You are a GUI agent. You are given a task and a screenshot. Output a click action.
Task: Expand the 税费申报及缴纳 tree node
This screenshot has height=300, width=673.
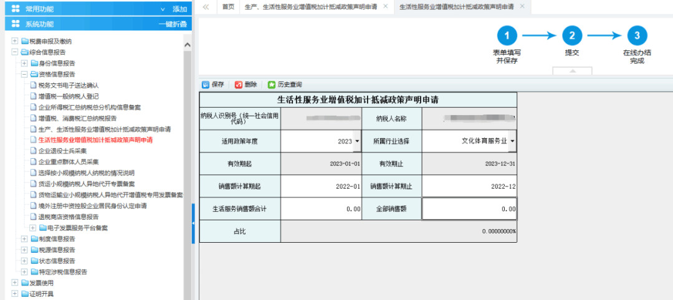(x=15, y=41)
